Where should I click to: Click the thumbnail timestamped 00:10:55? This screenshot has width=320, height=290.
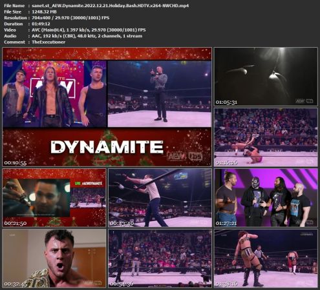107,107
